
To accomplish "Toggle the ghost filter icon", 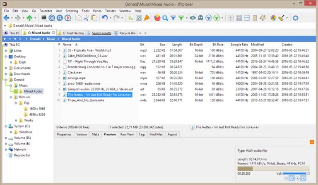I will click(200, 18).
